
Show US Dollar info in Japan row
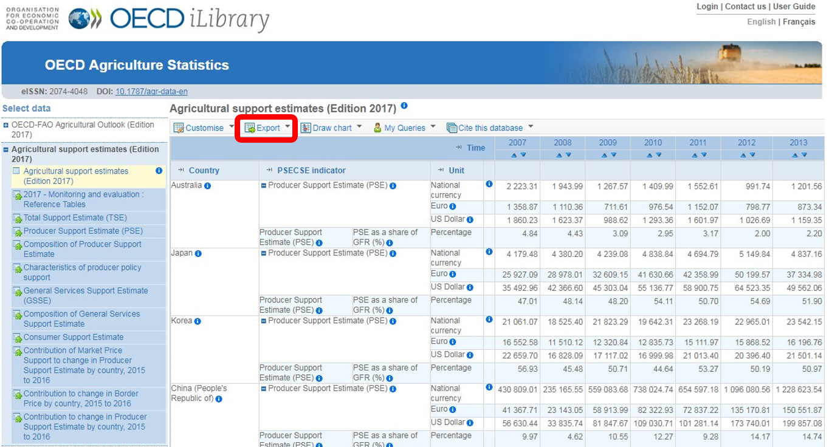(x=470, y=287)
